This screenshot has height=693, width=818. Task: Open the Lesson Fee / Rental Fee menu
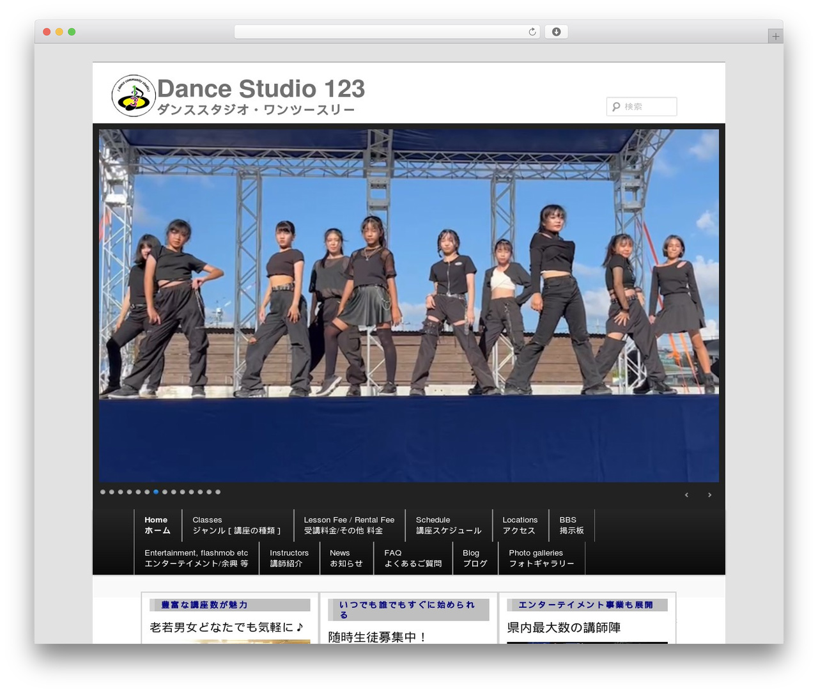(x=350, y=526)
